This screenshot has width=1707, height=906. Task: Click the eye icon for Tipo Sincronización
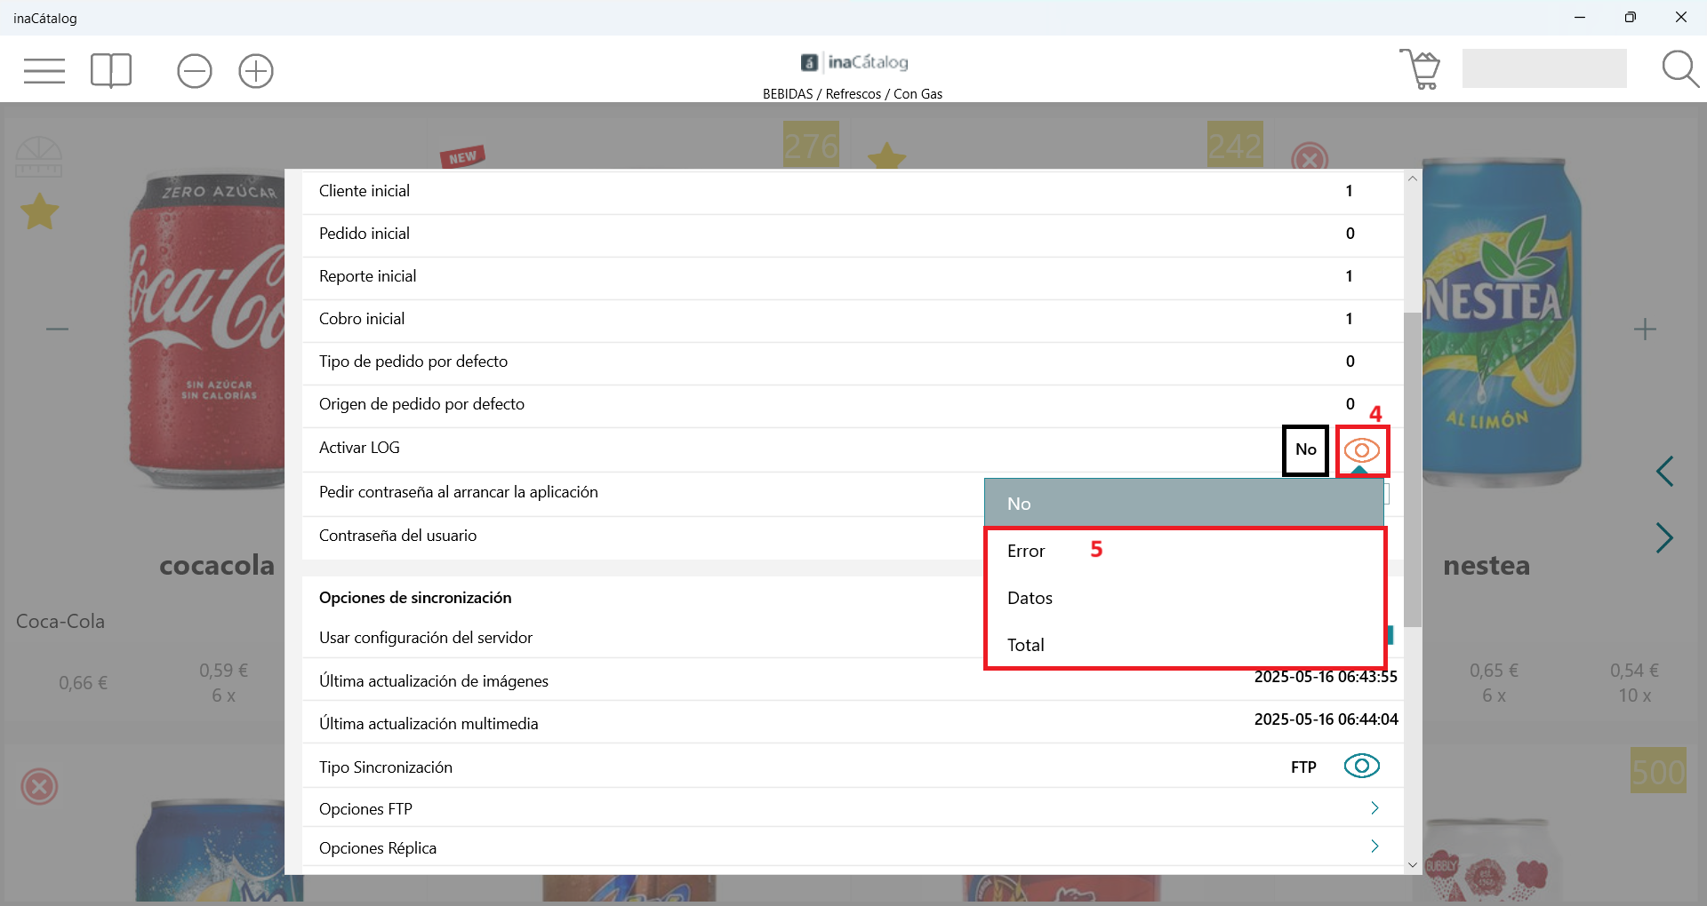[x=1362, y=766]
